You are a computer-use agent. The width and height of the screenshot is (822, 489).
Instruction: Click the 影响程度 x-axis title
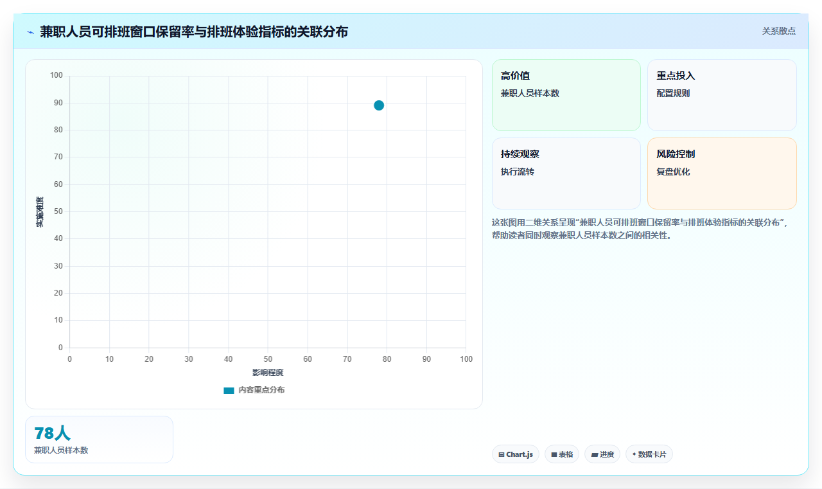click(268, 373)
